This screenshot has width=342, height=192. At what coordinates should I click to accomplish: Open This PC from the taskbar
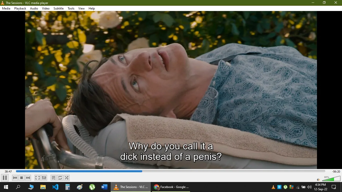(31, 187)
